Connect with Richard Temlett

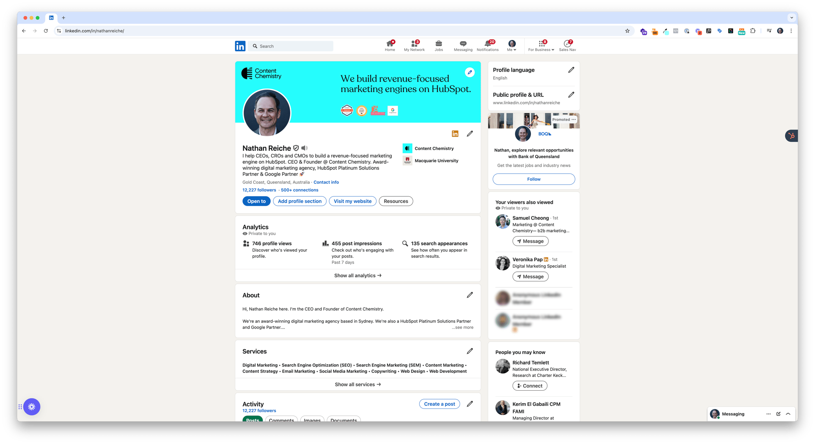tap(530, 386)
